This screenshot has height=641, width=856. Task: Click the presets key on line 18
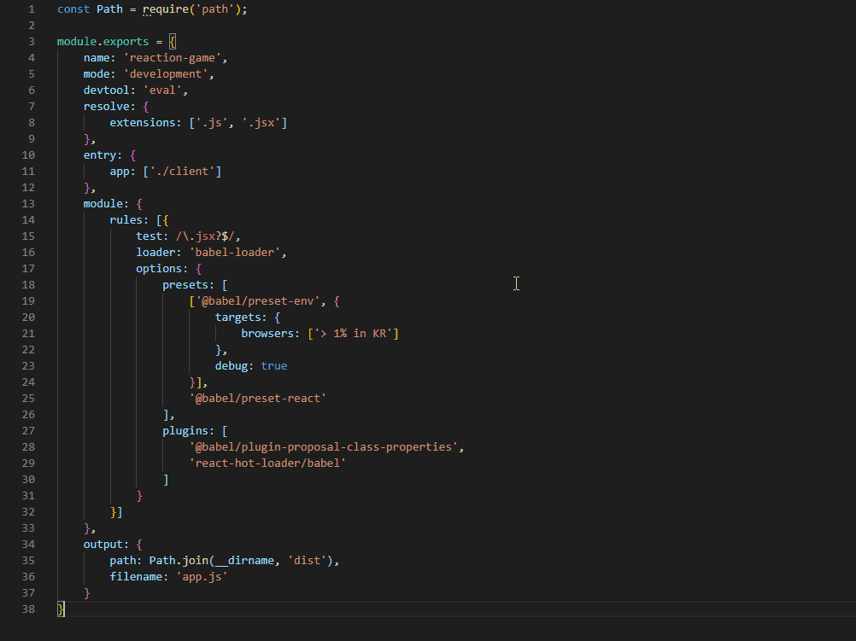click(185, 285)
